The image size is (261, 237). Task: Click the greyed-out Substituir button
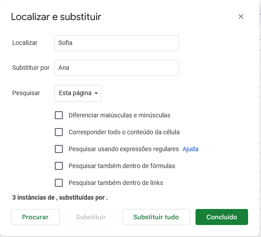(x=91, y=217)
